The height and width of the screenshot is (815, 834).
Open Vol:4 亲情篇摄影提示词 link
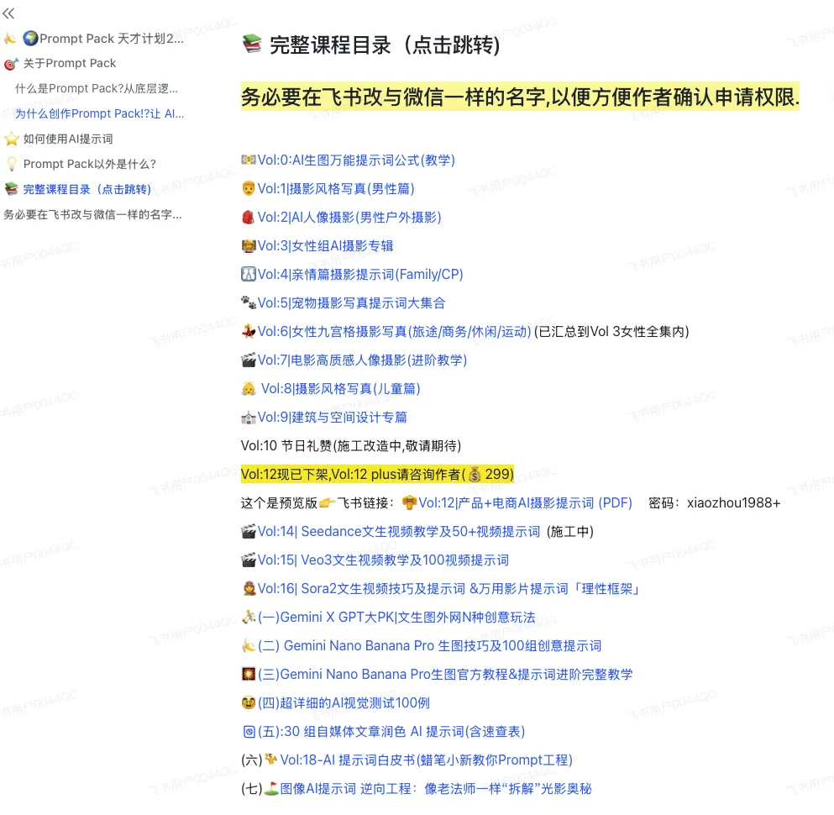click(x=360, y=275)
